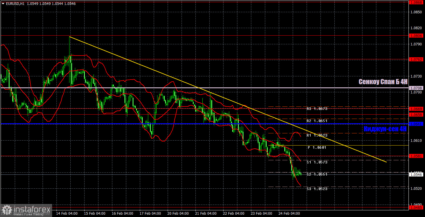Open the chart dropdown arrow beside EURUSD,H1

coord(3,4)
